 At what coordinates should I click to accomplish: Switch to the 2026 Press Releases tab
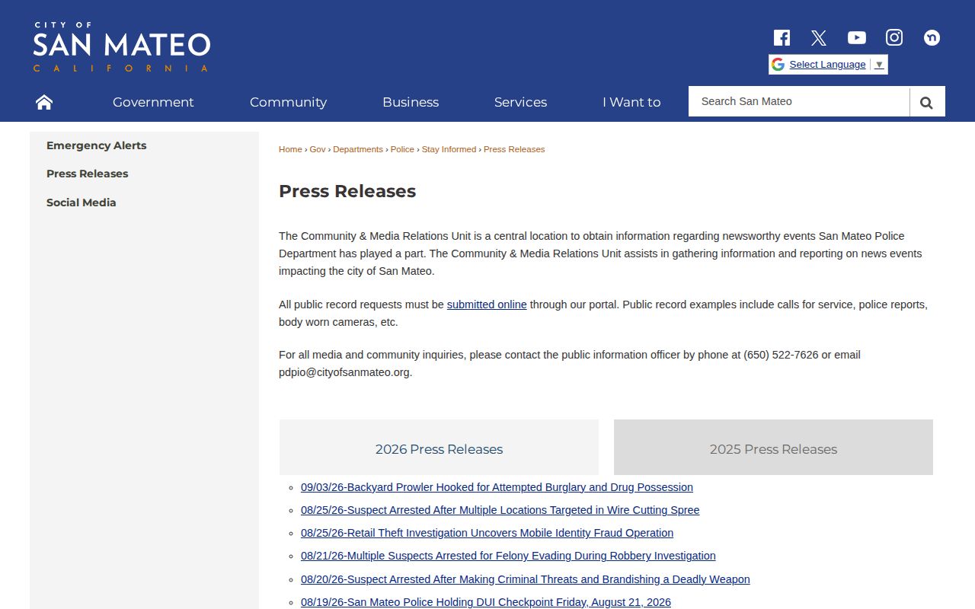pos(439,448)
